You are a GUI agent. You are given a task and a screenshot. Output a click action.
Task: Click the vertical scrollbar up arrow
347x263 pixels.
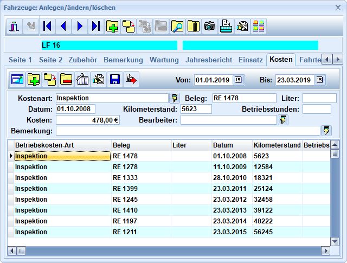point(335,145)
